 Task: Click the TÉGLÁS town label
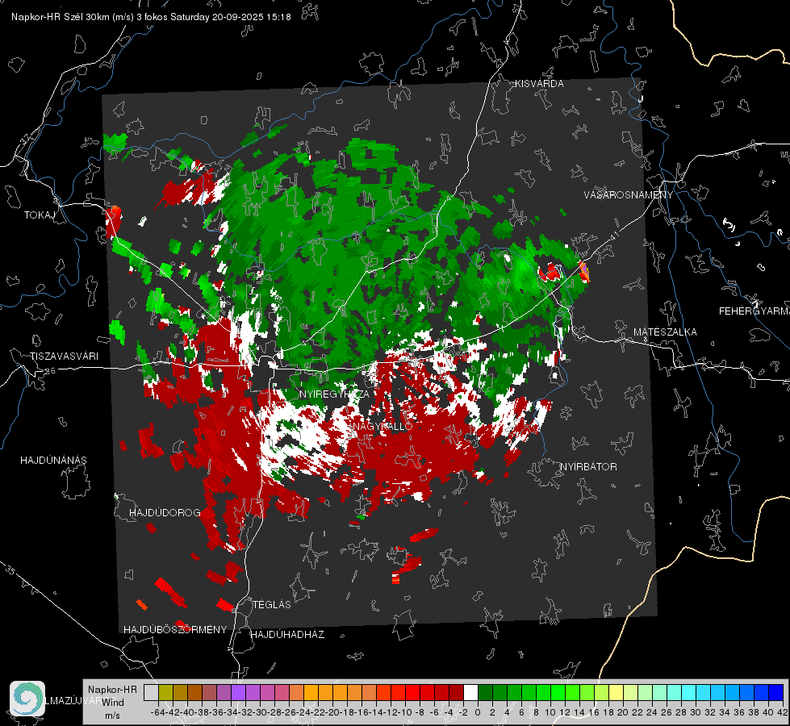point(272,604)
